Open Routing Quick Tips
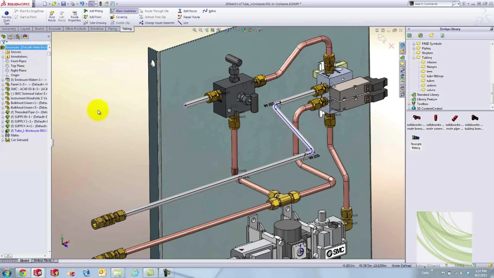Image resolution: width=494 pixels, height=278 pixels. click(6, 17)
